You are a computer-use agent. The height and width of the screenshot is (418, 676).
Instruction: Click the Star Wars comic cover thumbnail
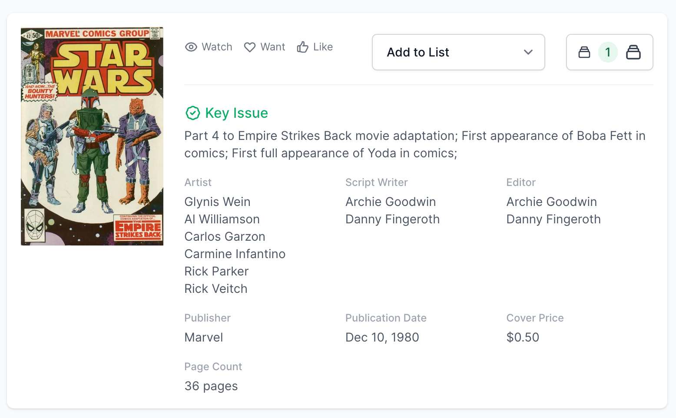92,136
